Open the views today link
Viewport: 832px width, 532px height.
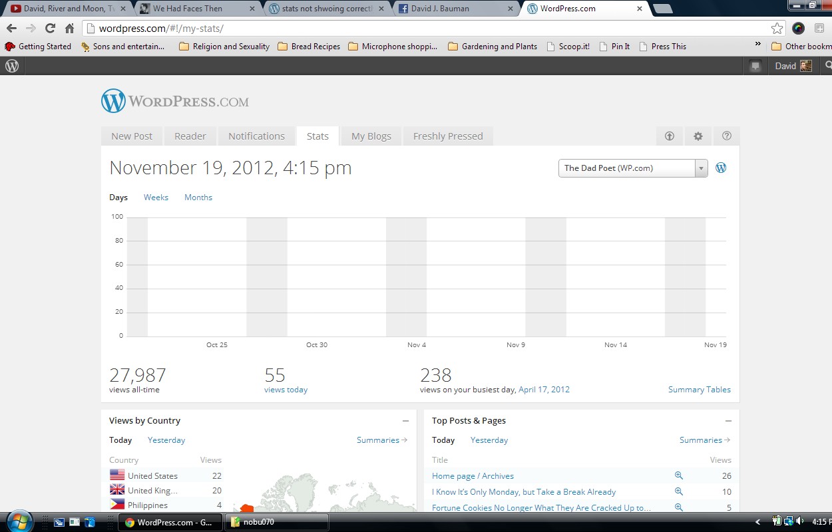[286, 390]
